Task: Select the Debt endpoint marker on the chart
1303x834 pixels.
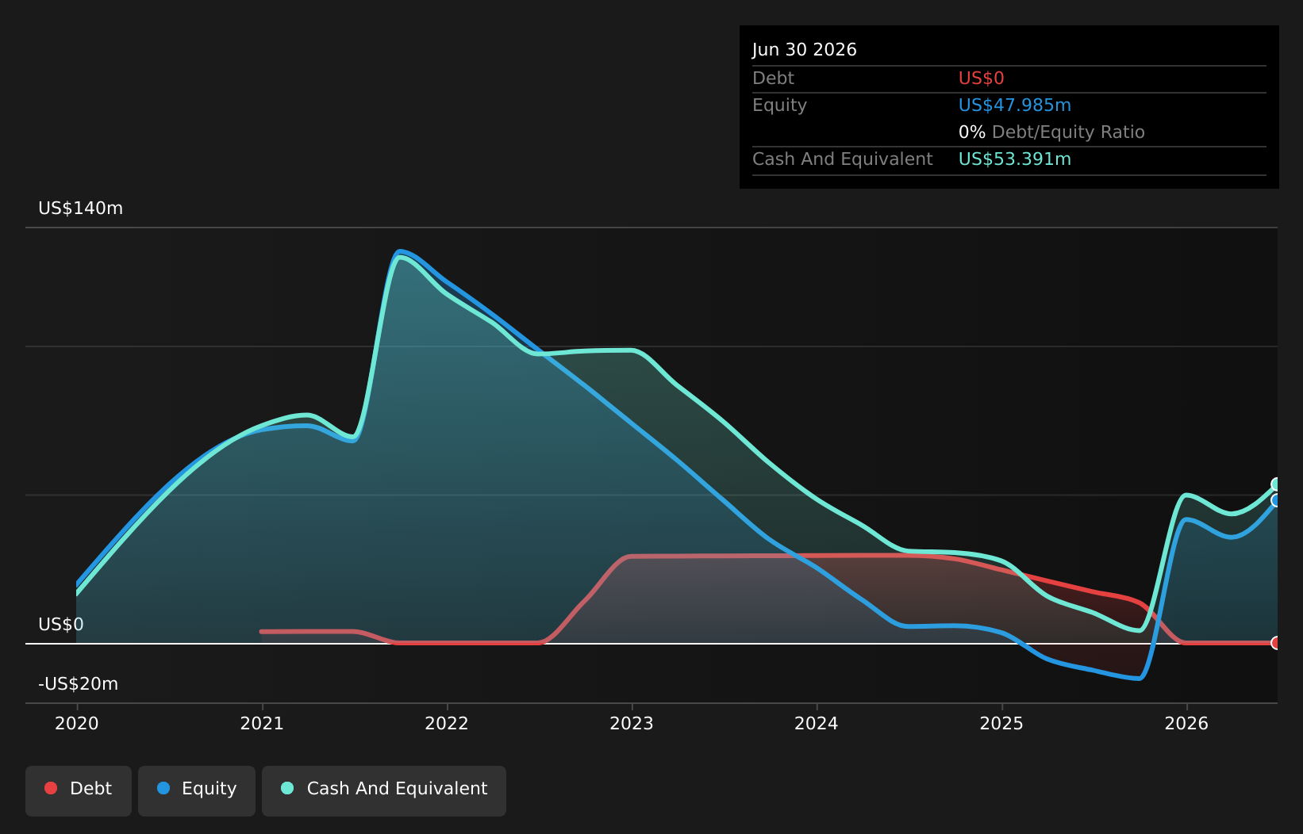Action: coord(1277,643)
